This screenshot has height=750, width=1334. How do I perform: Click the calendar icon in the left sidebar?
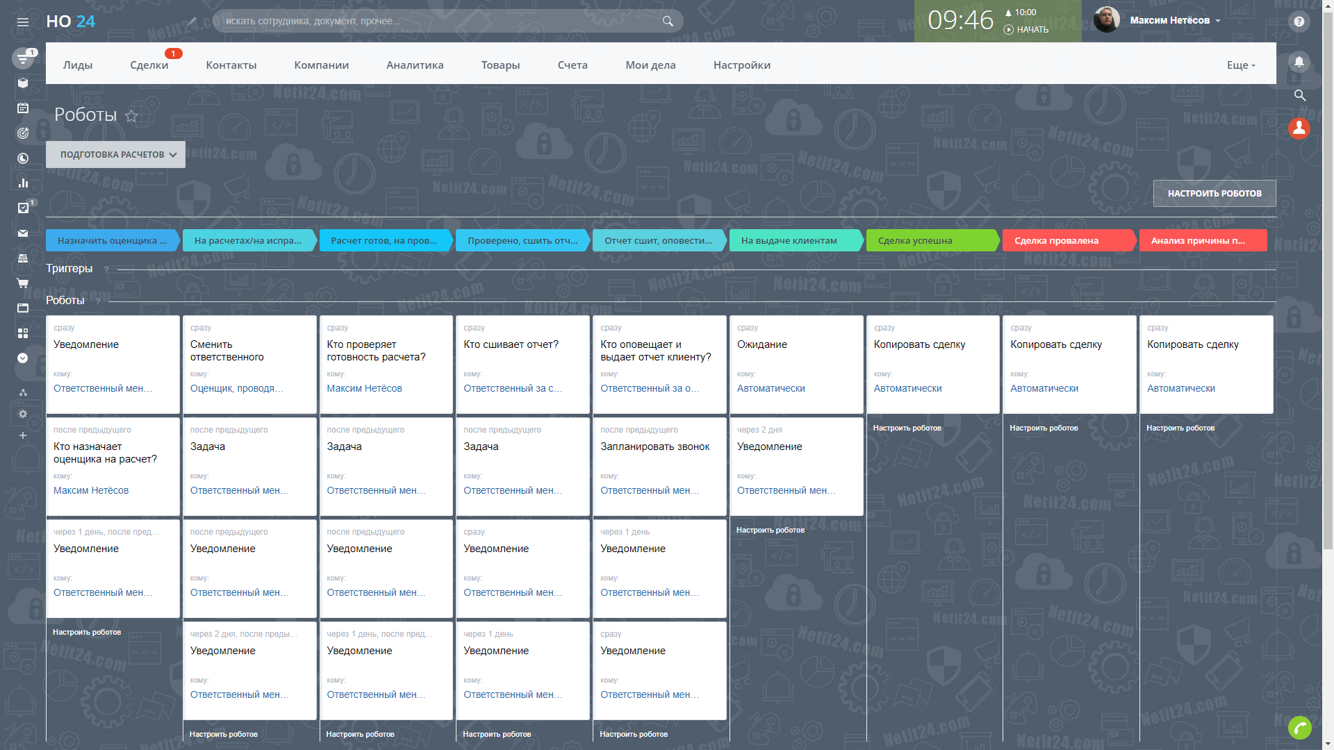click(23, 108)
